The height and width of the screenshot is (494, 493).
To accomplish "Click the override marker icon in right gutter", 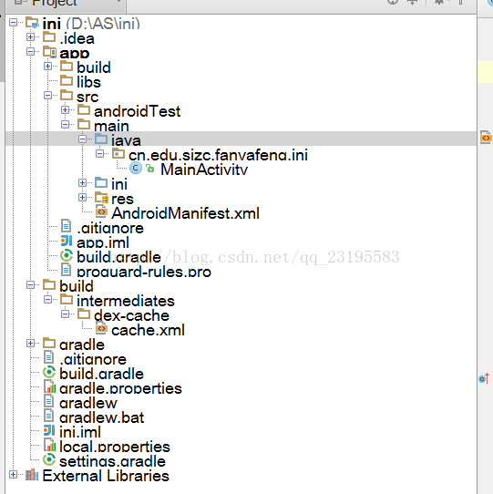I will [x=484, y=378].
